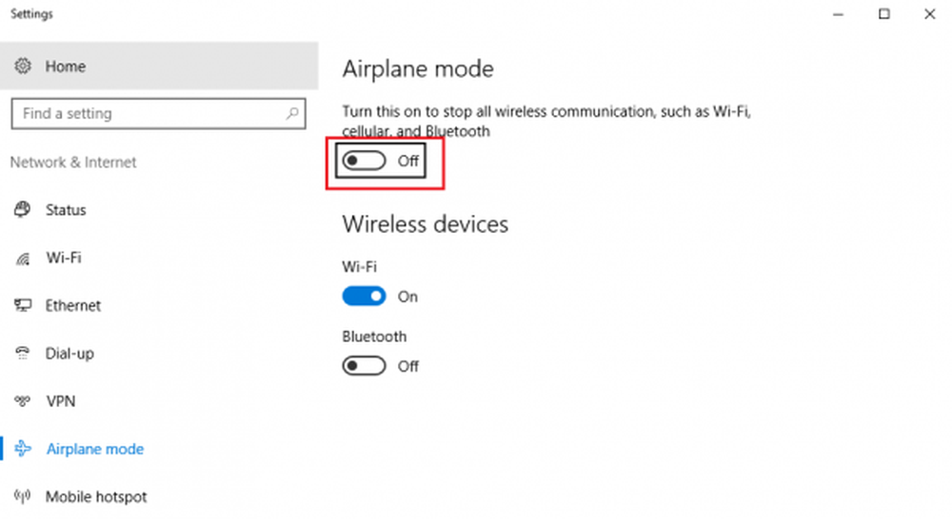Click the Mobile hotspot icon
This screenshot has height=519, width=952.
click(24, 496)
